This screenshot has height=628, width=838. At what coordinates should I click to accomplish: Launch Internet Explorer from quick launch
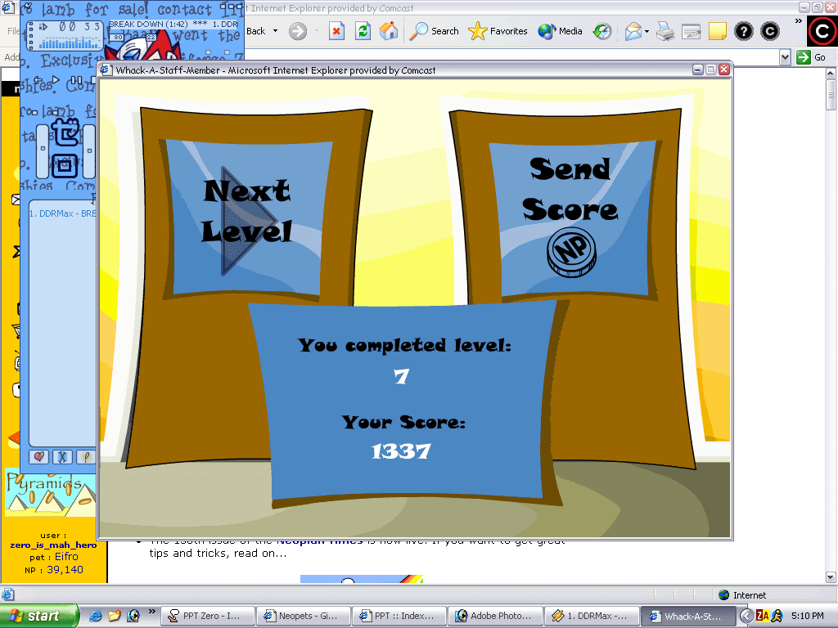[x=96, y=616]
